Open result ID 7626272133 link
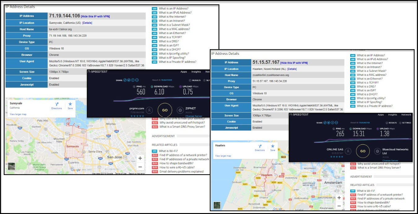418x214 pixels. tap(166, 80)
